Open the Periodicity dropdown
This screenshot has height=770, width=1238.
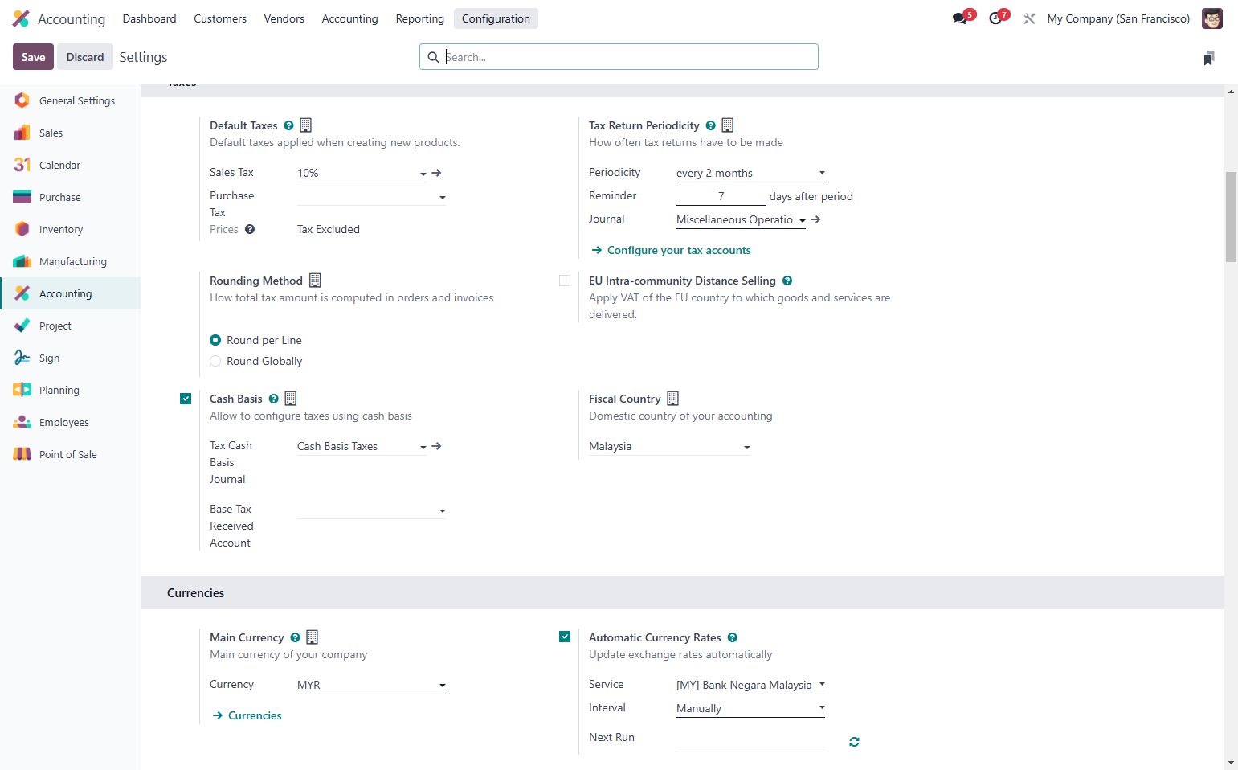coord(751,173)
